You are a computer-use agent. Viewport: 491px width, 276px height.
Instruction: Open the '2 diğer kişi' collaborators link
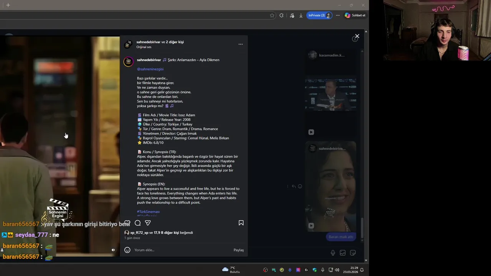click(175, 42)
